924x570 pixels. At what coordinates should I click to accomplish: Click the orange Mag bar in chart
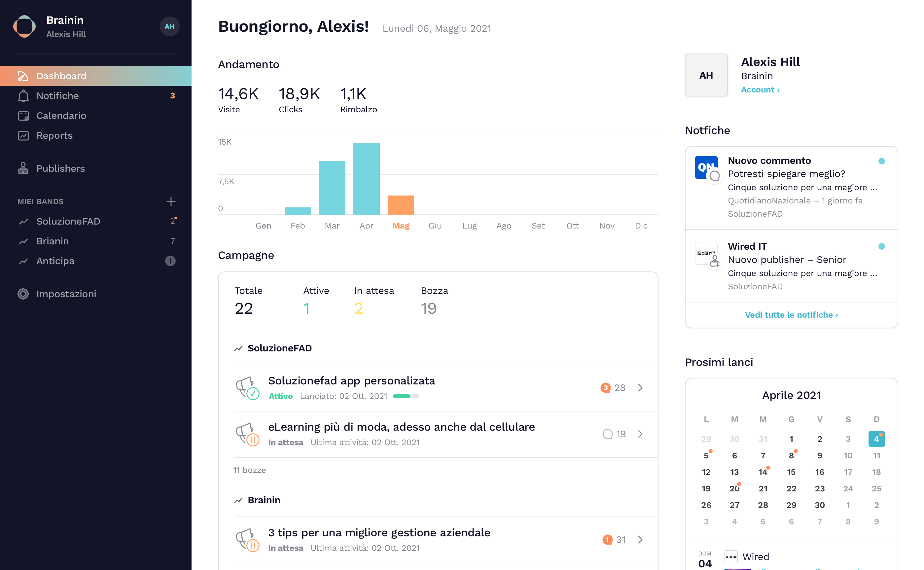pos(401,205)
